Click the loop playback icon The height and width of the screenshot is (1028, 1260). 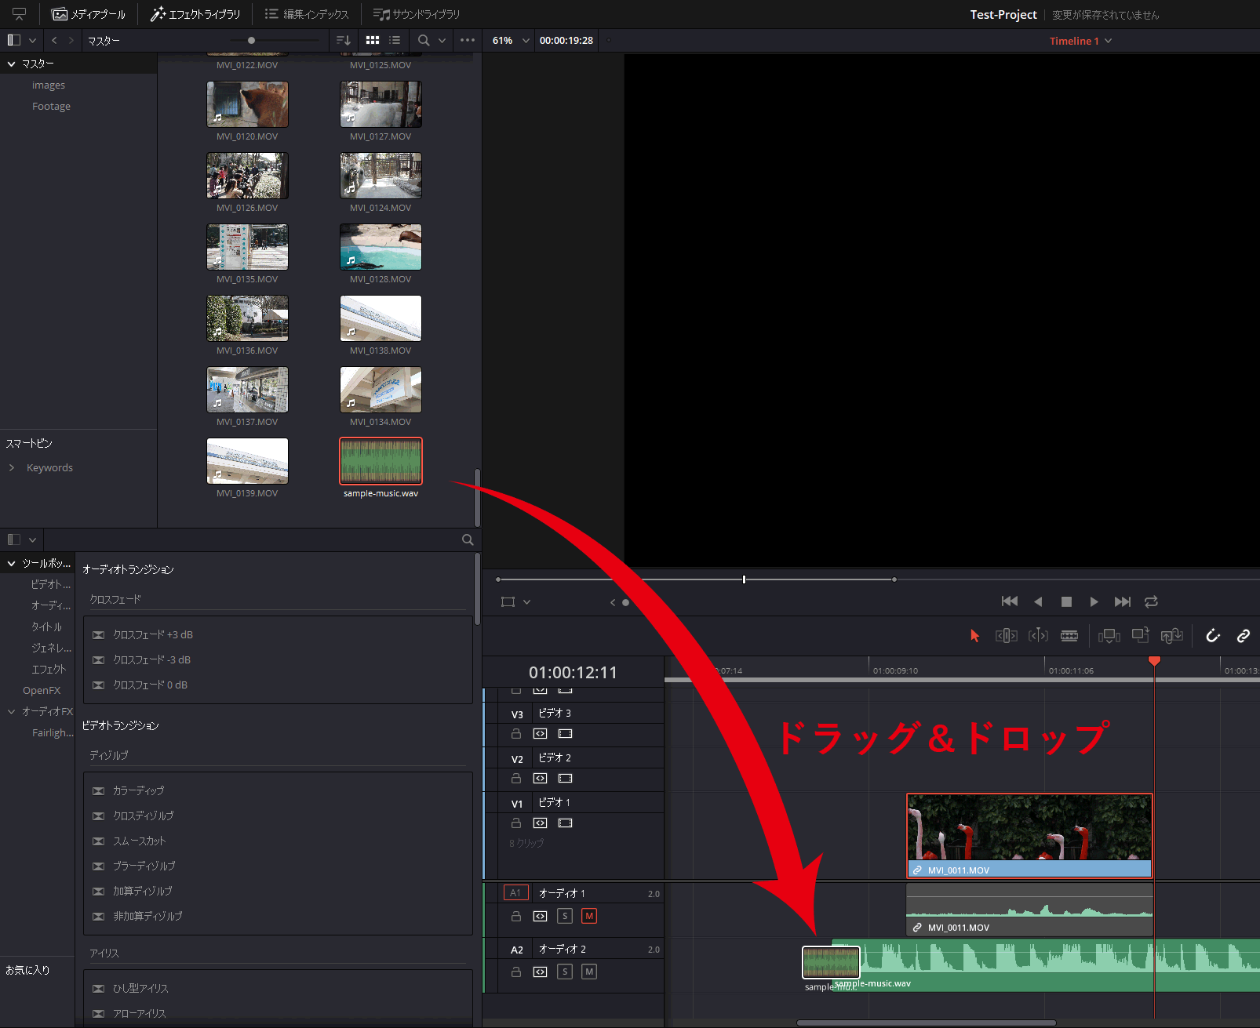pos(1151,601)
